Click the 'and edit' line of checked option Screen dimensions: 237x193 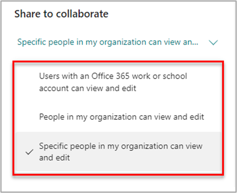(x=54, y=158)
